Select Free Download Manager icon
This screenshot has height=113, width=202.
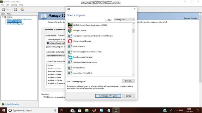70,57
